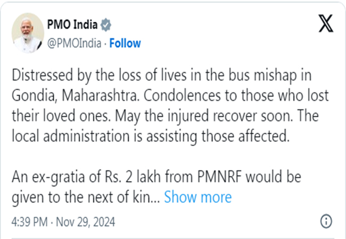Click the blue verified badge icon
346x239 pixels.
[106, 25]
